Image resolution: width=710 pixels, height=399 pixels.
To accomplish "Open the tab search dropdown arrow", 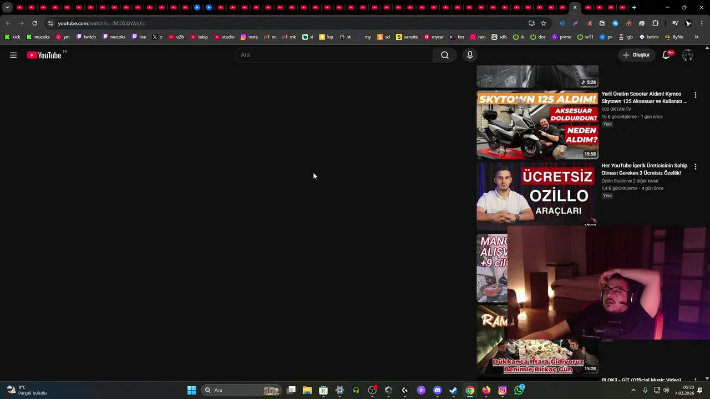I will point(7,8).
